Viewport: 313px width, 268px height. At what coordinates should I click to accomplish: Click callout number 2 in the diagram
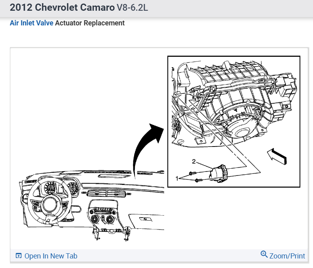coord(194,161)
